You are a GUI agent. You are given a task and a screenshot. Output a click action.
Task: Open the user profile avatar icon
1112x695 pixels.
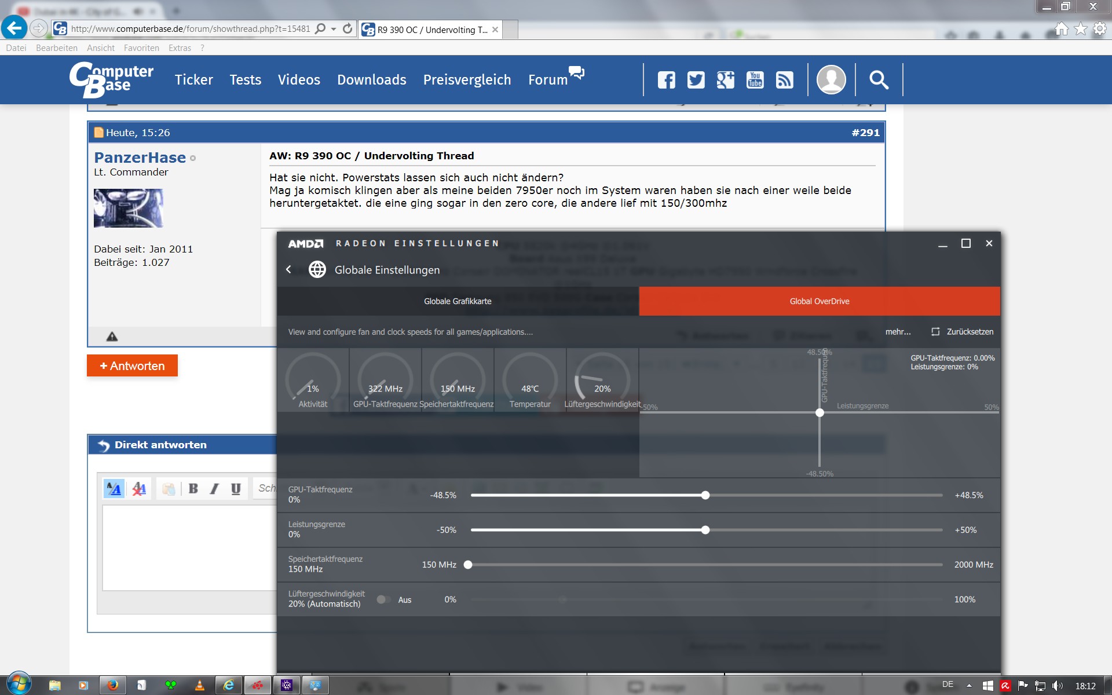[831, 80]
